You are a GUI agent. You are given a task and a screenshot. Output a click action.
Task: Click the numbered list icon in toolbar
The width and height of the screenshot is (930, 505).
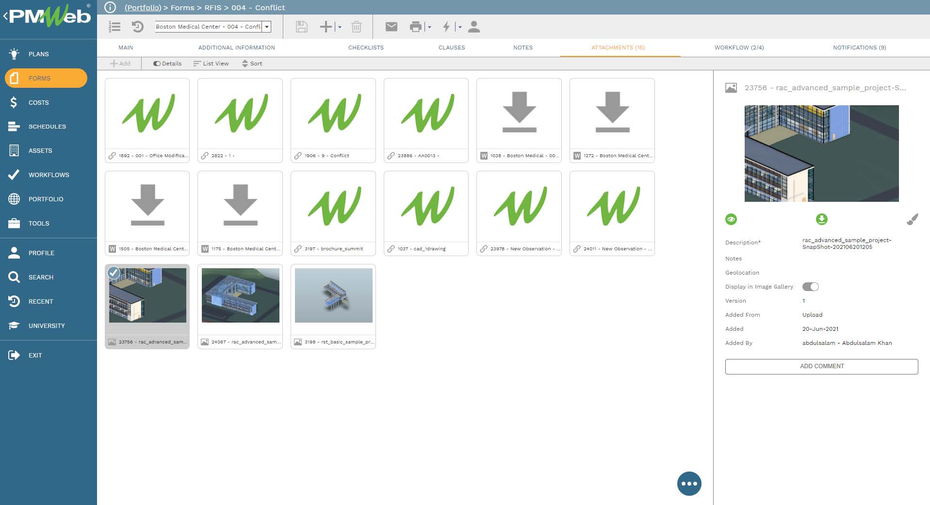coord(114,27)
